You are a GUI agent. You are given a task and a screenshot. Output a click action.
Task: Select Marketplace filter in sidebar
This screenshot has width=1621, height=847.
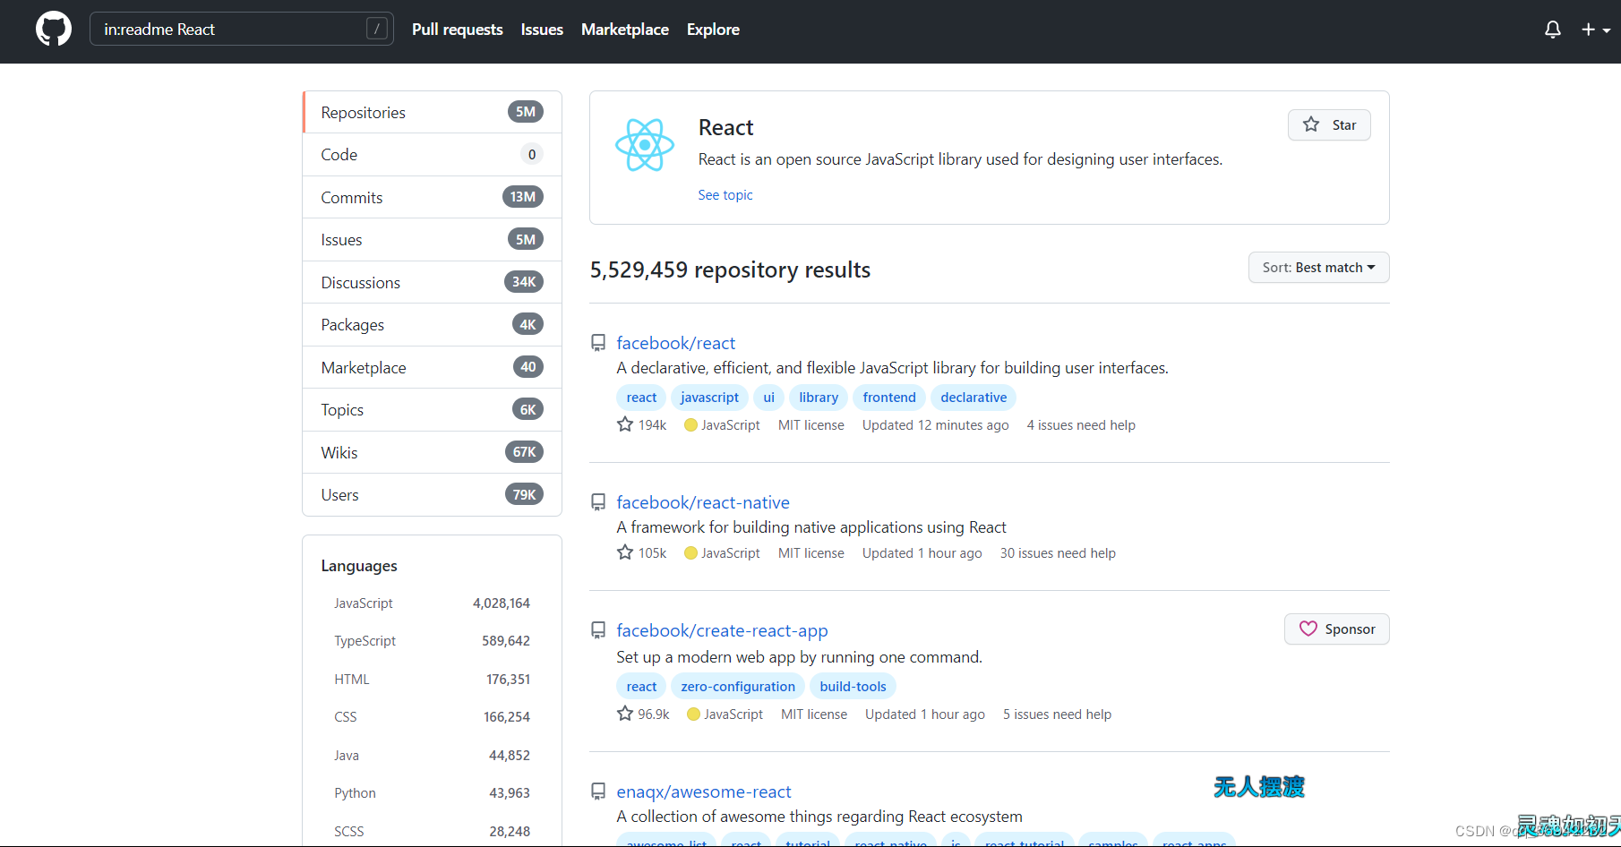coord(433,367)
